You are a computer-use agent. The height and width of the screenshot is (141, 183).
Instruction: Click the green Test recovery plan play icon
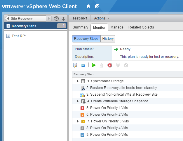[x=94, y=65]
